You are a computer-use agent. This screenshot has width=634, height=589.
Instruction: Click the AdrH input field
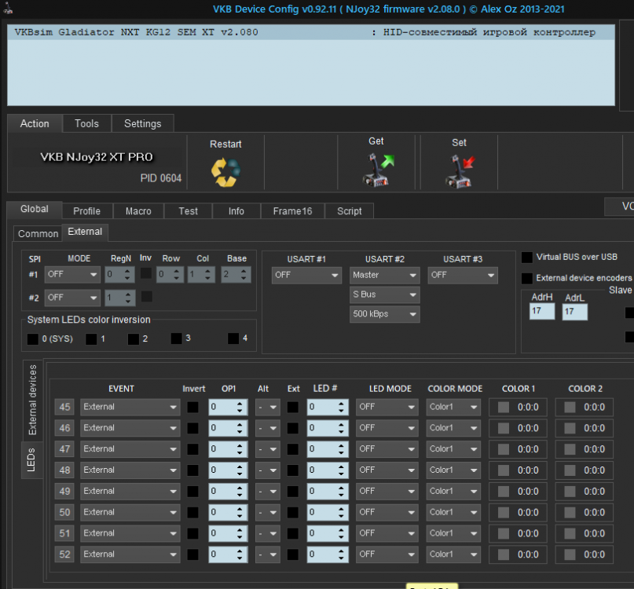click(541, 312)
